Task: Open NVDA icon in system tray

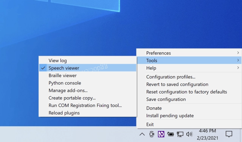Action: click(161, 134)
